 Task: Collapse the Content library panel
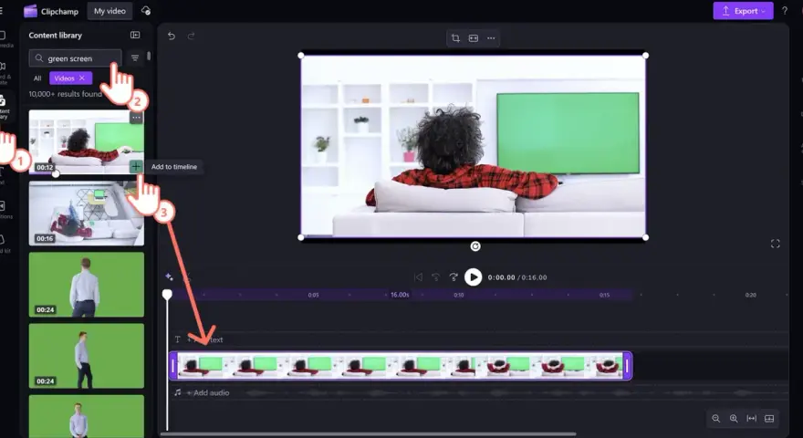(135, 35)
